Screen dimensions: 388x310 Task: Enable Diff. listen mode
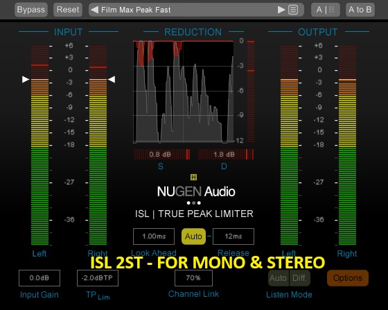(x=299, y=278)
